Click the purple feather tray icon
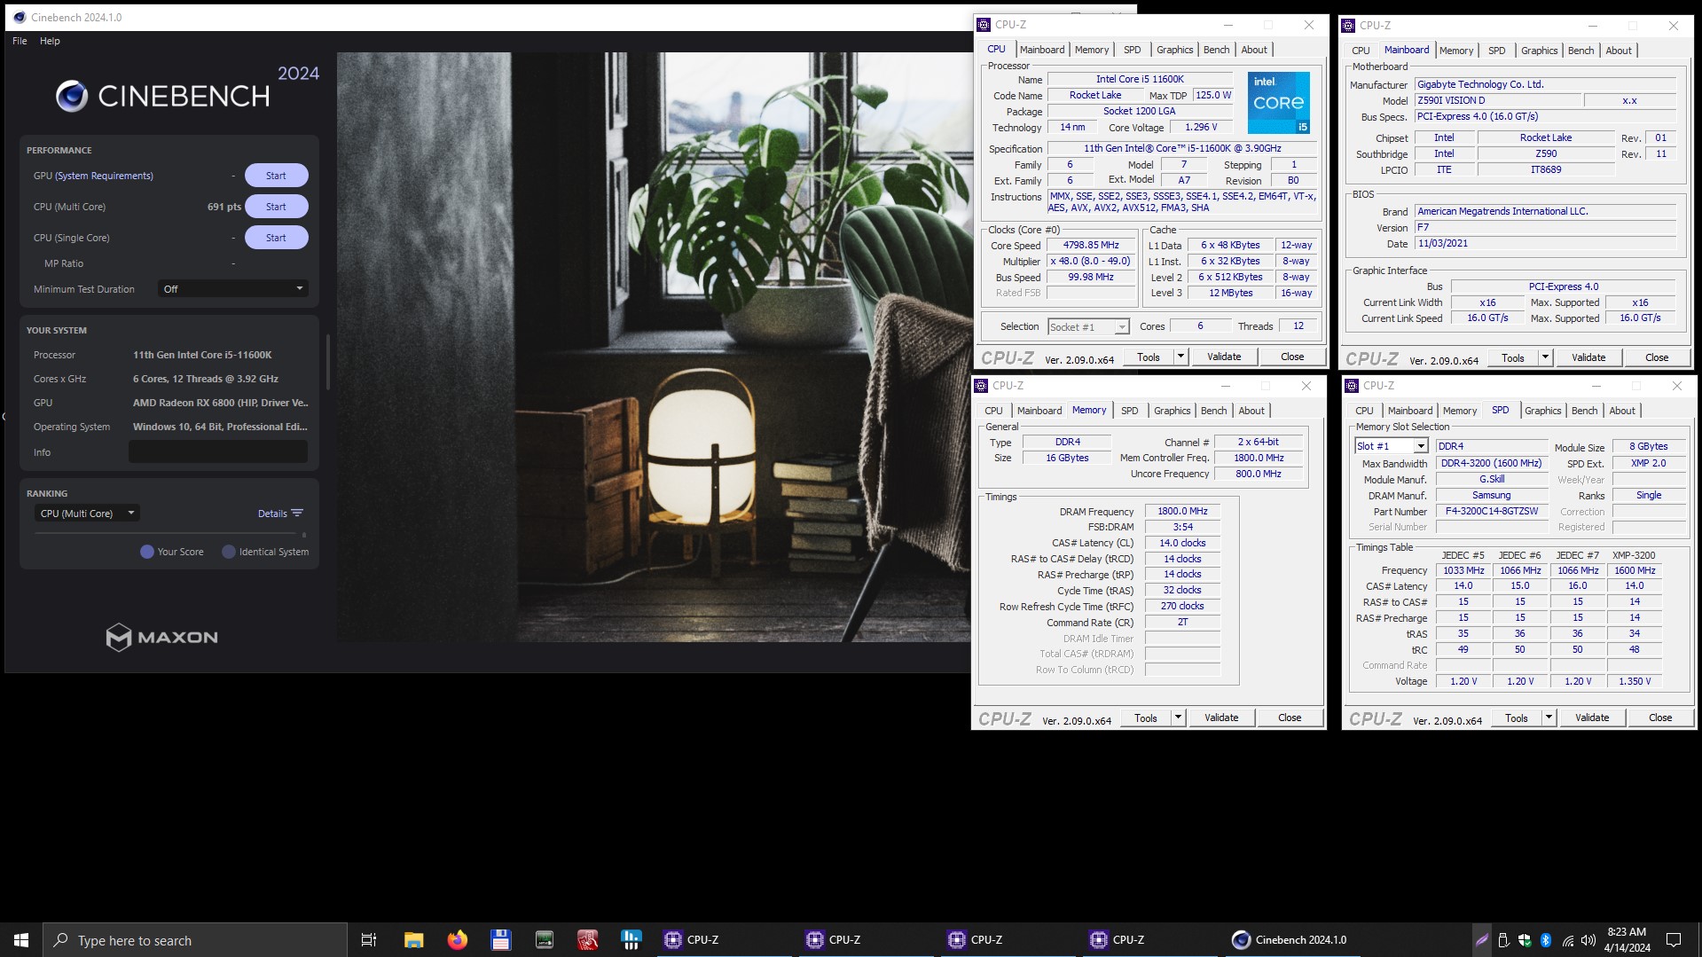The image size is (1702, 957). tap(1482, 940)
